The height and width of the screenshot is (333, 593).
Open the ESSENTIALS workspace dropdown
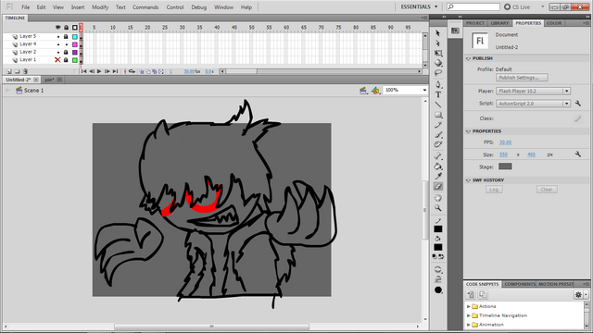420,6
